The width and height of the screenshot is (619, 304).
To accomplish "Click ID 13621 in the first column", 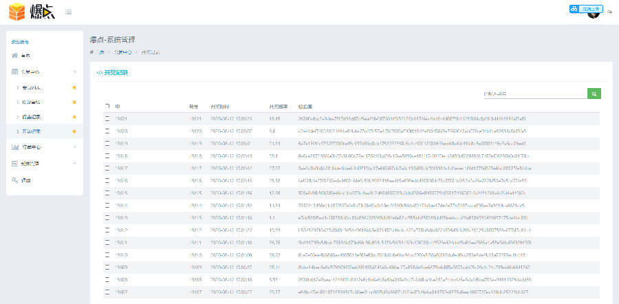I will pyautogui.click(x=121, y=119).
